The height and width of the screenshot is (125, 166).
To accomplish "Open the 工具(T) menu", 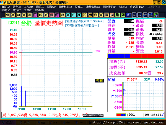I will [x=28, y=10].
